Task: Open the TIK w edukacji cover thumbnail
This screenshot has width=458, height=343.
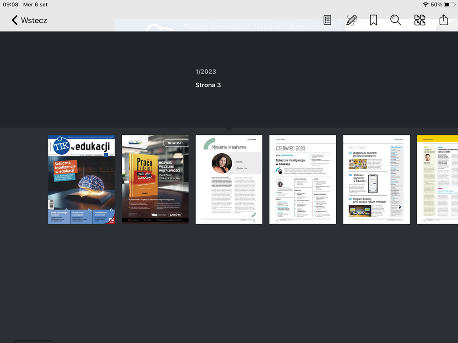Action: 82,179
